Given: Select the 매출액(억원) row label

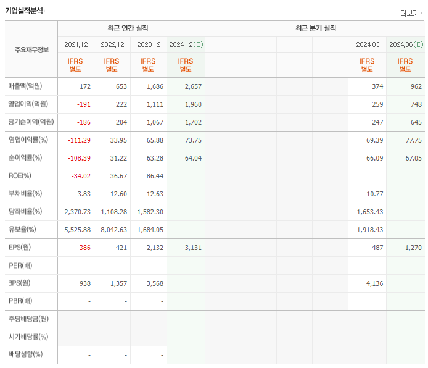Looking at the screenshot, I should pyautogui.click(x=25, y=86).
